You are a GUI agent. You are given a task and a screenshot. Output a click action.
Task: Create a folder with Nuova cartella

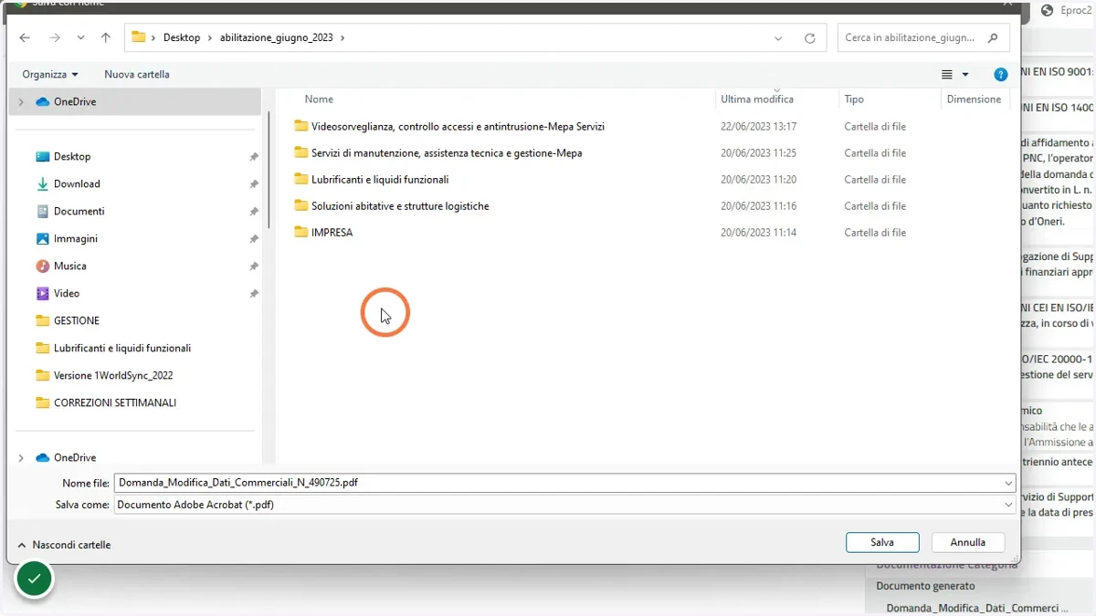(137, 74)
